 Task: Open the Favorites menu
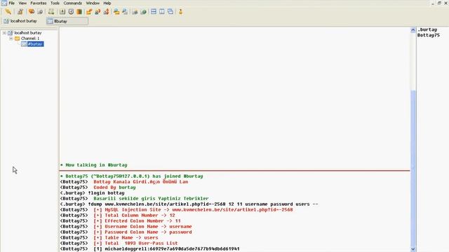click(x=39, y=3)
